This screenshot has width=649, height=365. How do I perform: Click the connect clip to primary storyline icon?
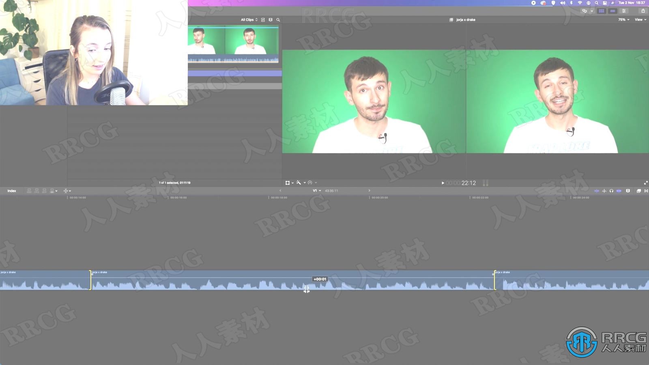[x=29, y=191]
